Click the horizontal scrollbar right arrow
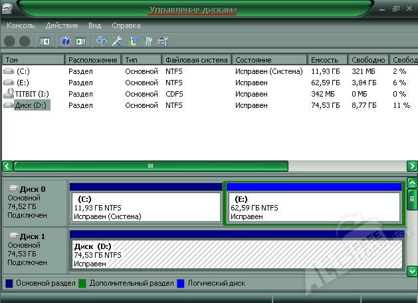Screen dimensions: 418x303 pos(412,165)
